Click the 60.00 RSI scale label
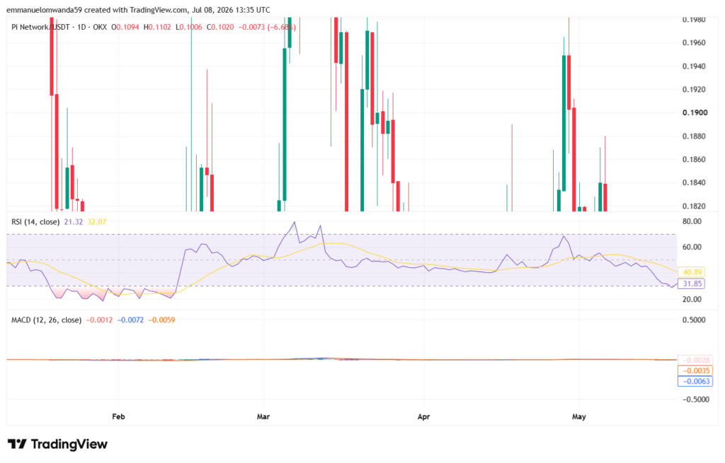 pos(692,247)
